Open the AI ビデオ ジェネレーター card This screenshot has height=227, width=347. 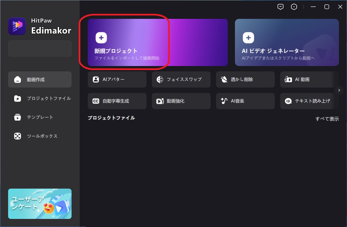[x=287, y=42]
